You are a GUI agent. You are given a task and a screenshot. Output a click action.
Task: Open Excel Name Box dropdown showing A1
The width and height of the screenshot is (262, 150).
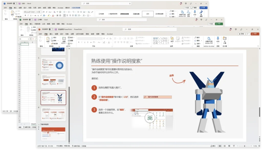[x=28, y=39]
